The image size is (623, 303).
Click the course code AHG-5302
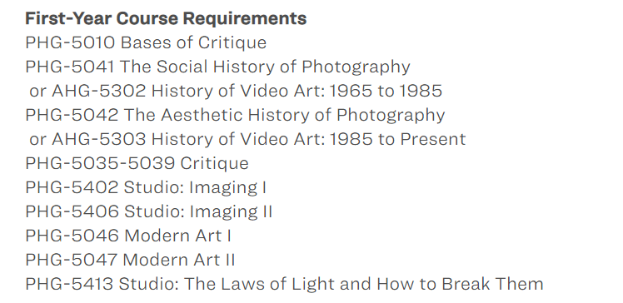pyautogui.click(x=99, y=91)
